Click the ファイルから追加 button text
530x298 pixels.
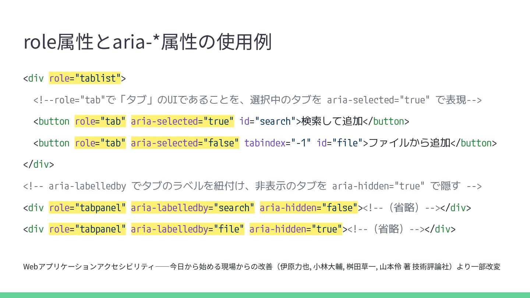pos(409,143)
